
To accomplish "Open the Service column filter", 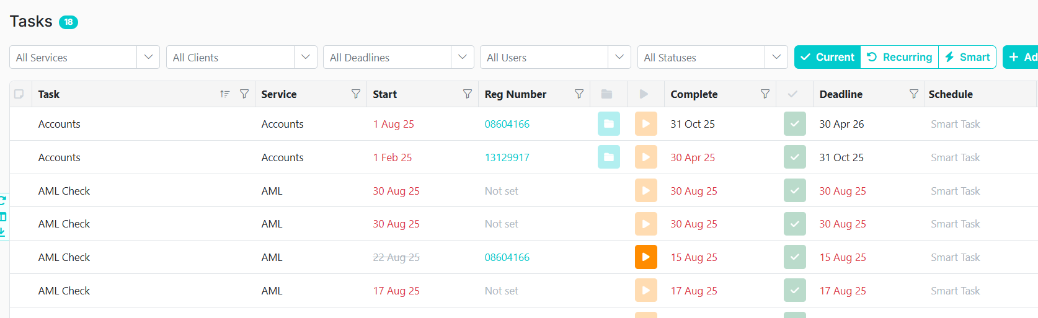I will pos(356,94).
